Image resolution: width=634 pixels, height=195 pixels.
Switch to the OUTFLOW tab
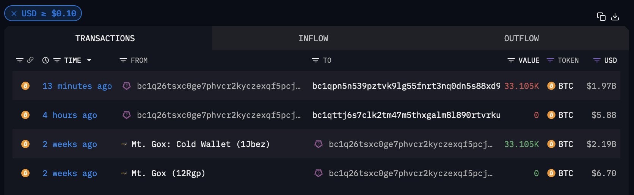tap(521, 38)
